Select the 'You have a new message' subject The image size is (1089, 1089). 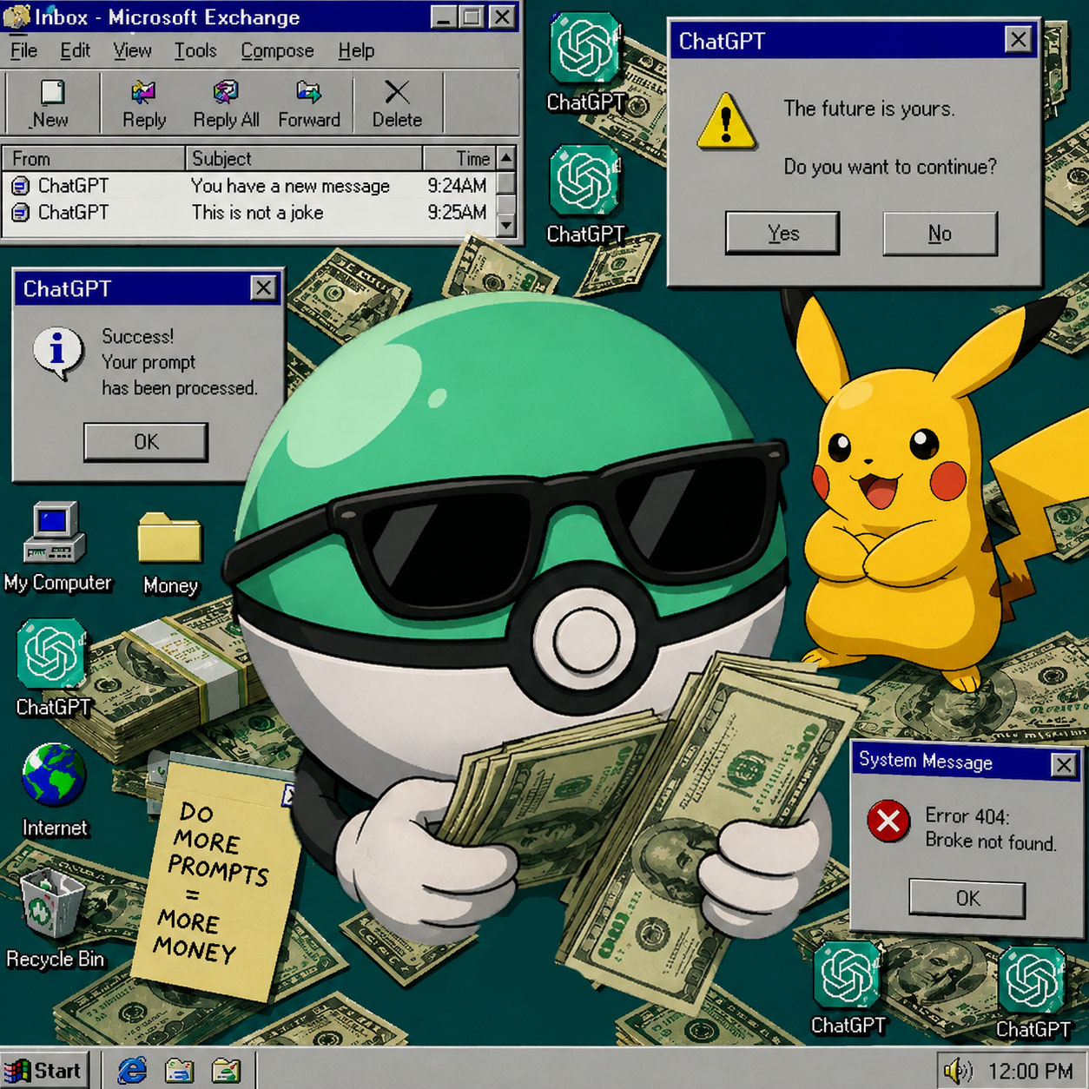290,186
